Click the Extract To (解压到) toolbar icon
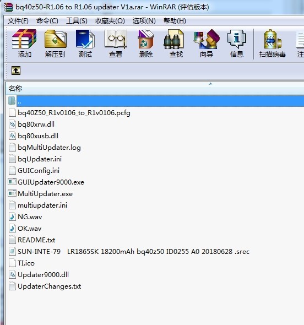This screenshot has width=304, height=325. pyautogui.click(x=55, y=44)
